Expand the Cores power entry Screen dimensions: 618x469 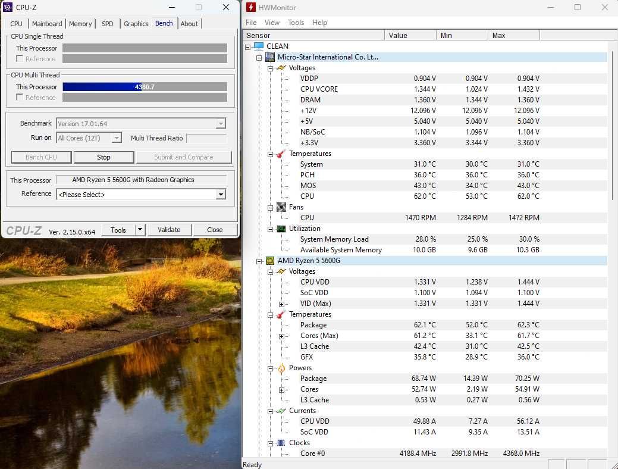pos(281,390)
